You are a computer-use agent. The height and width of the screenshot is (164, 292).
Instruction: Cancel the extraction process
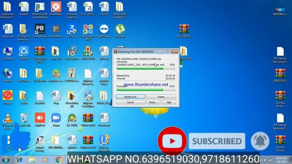[x=130, y=102]
